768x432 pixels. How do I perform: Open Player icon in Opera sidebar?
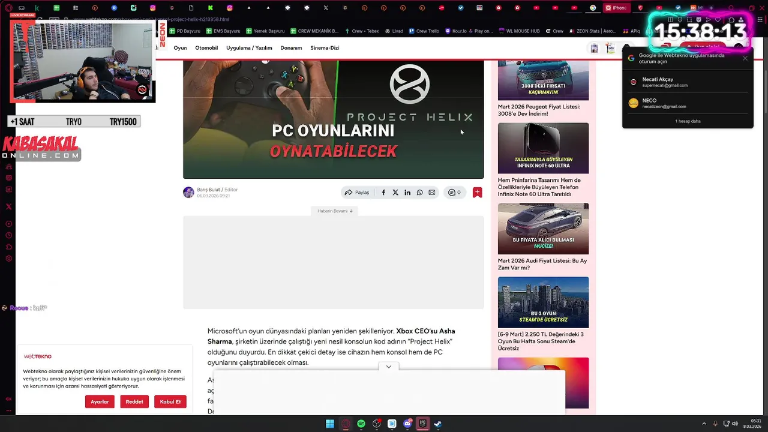click(x=8, y=224)
